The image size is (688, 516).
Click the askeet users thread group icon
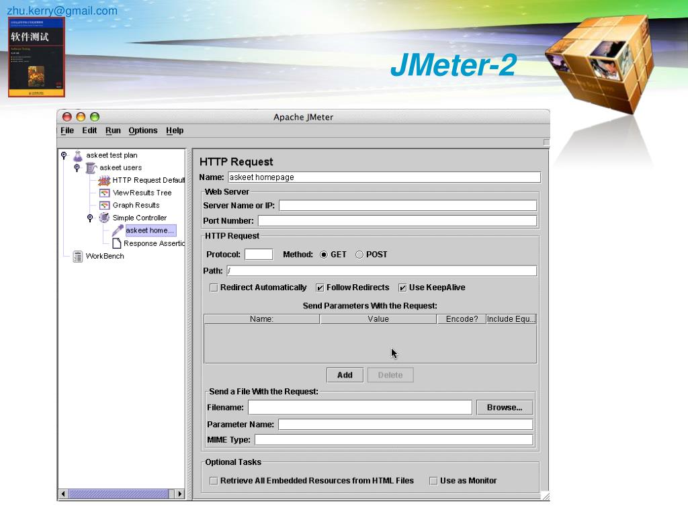[91, 168]
